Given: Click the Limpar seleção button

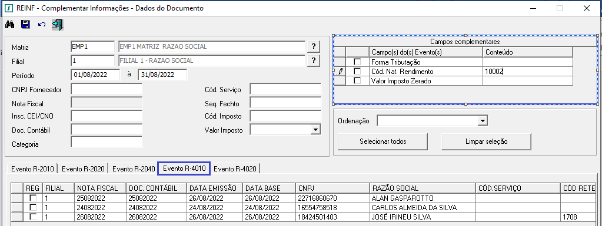Looking at the screenshot, I should coord(486,141).
